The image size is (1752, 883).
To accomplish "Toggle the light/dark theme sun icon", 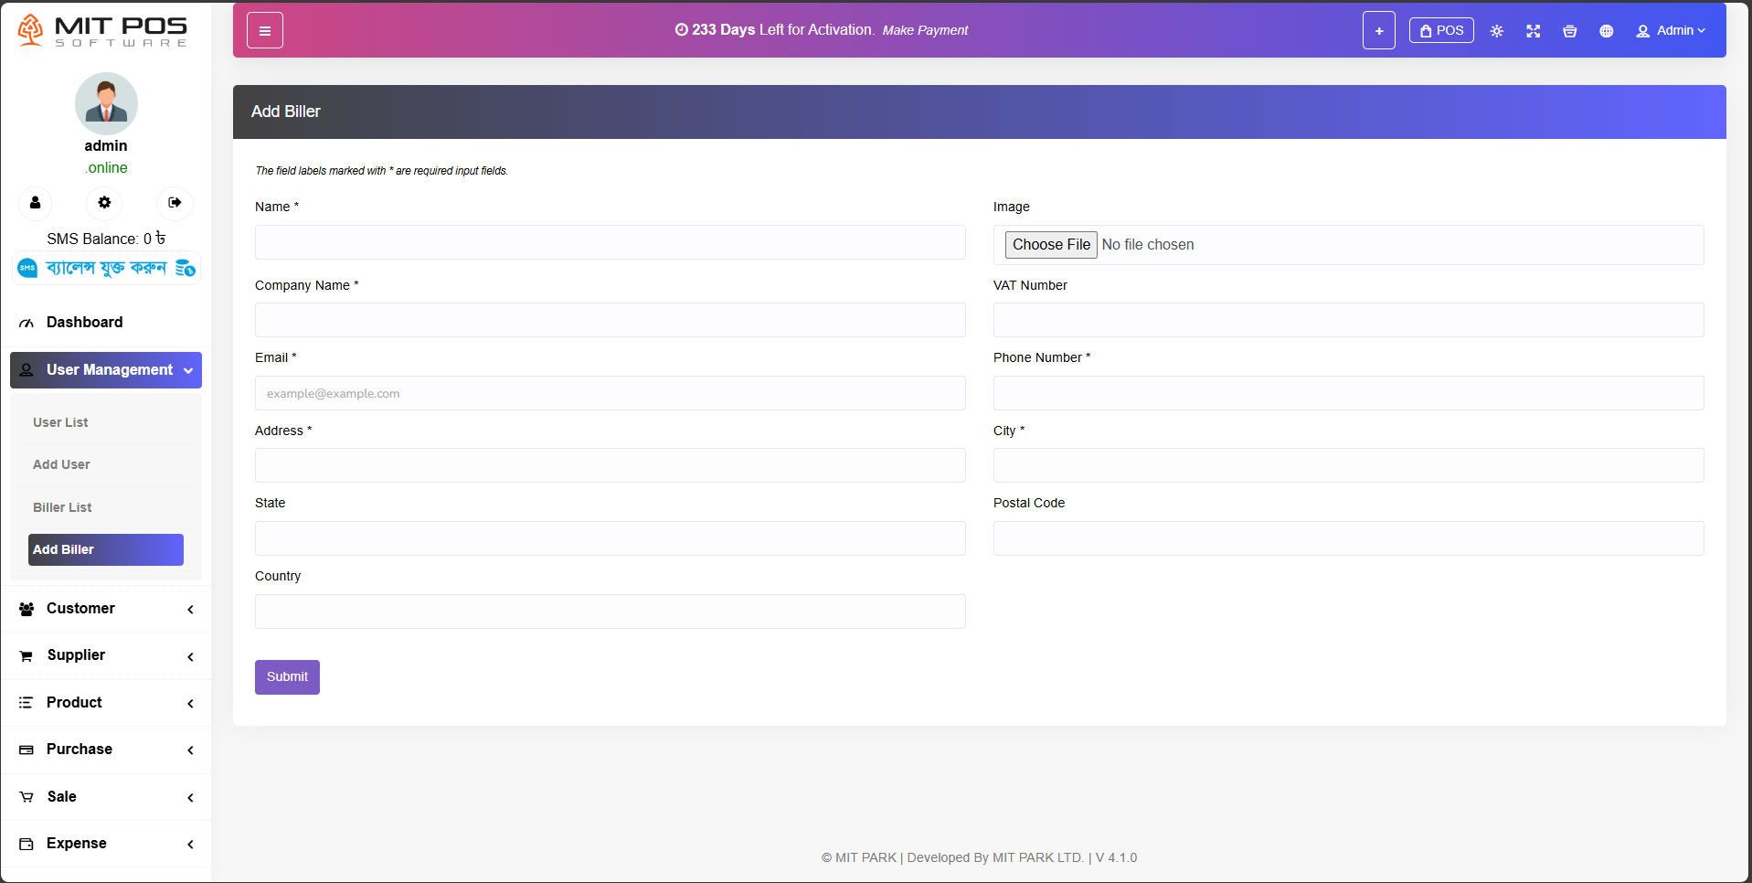I will click(1496, 31).
